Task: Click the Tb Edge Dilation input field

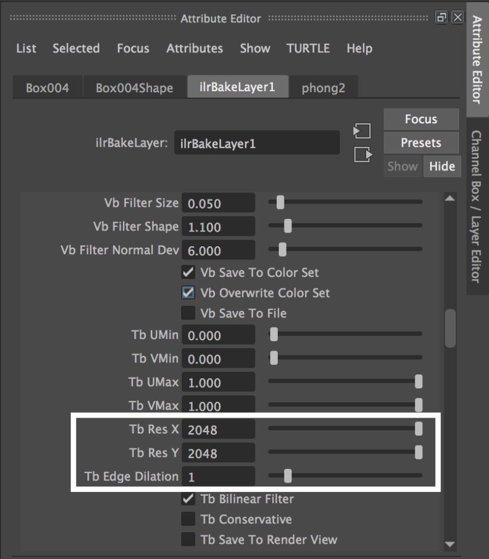Action: coord(218,476)
